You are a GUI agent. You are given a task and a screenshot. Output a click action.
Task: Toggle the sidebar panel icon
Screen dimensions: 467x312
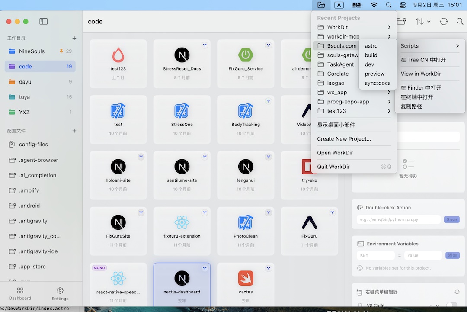pos(44,21)
